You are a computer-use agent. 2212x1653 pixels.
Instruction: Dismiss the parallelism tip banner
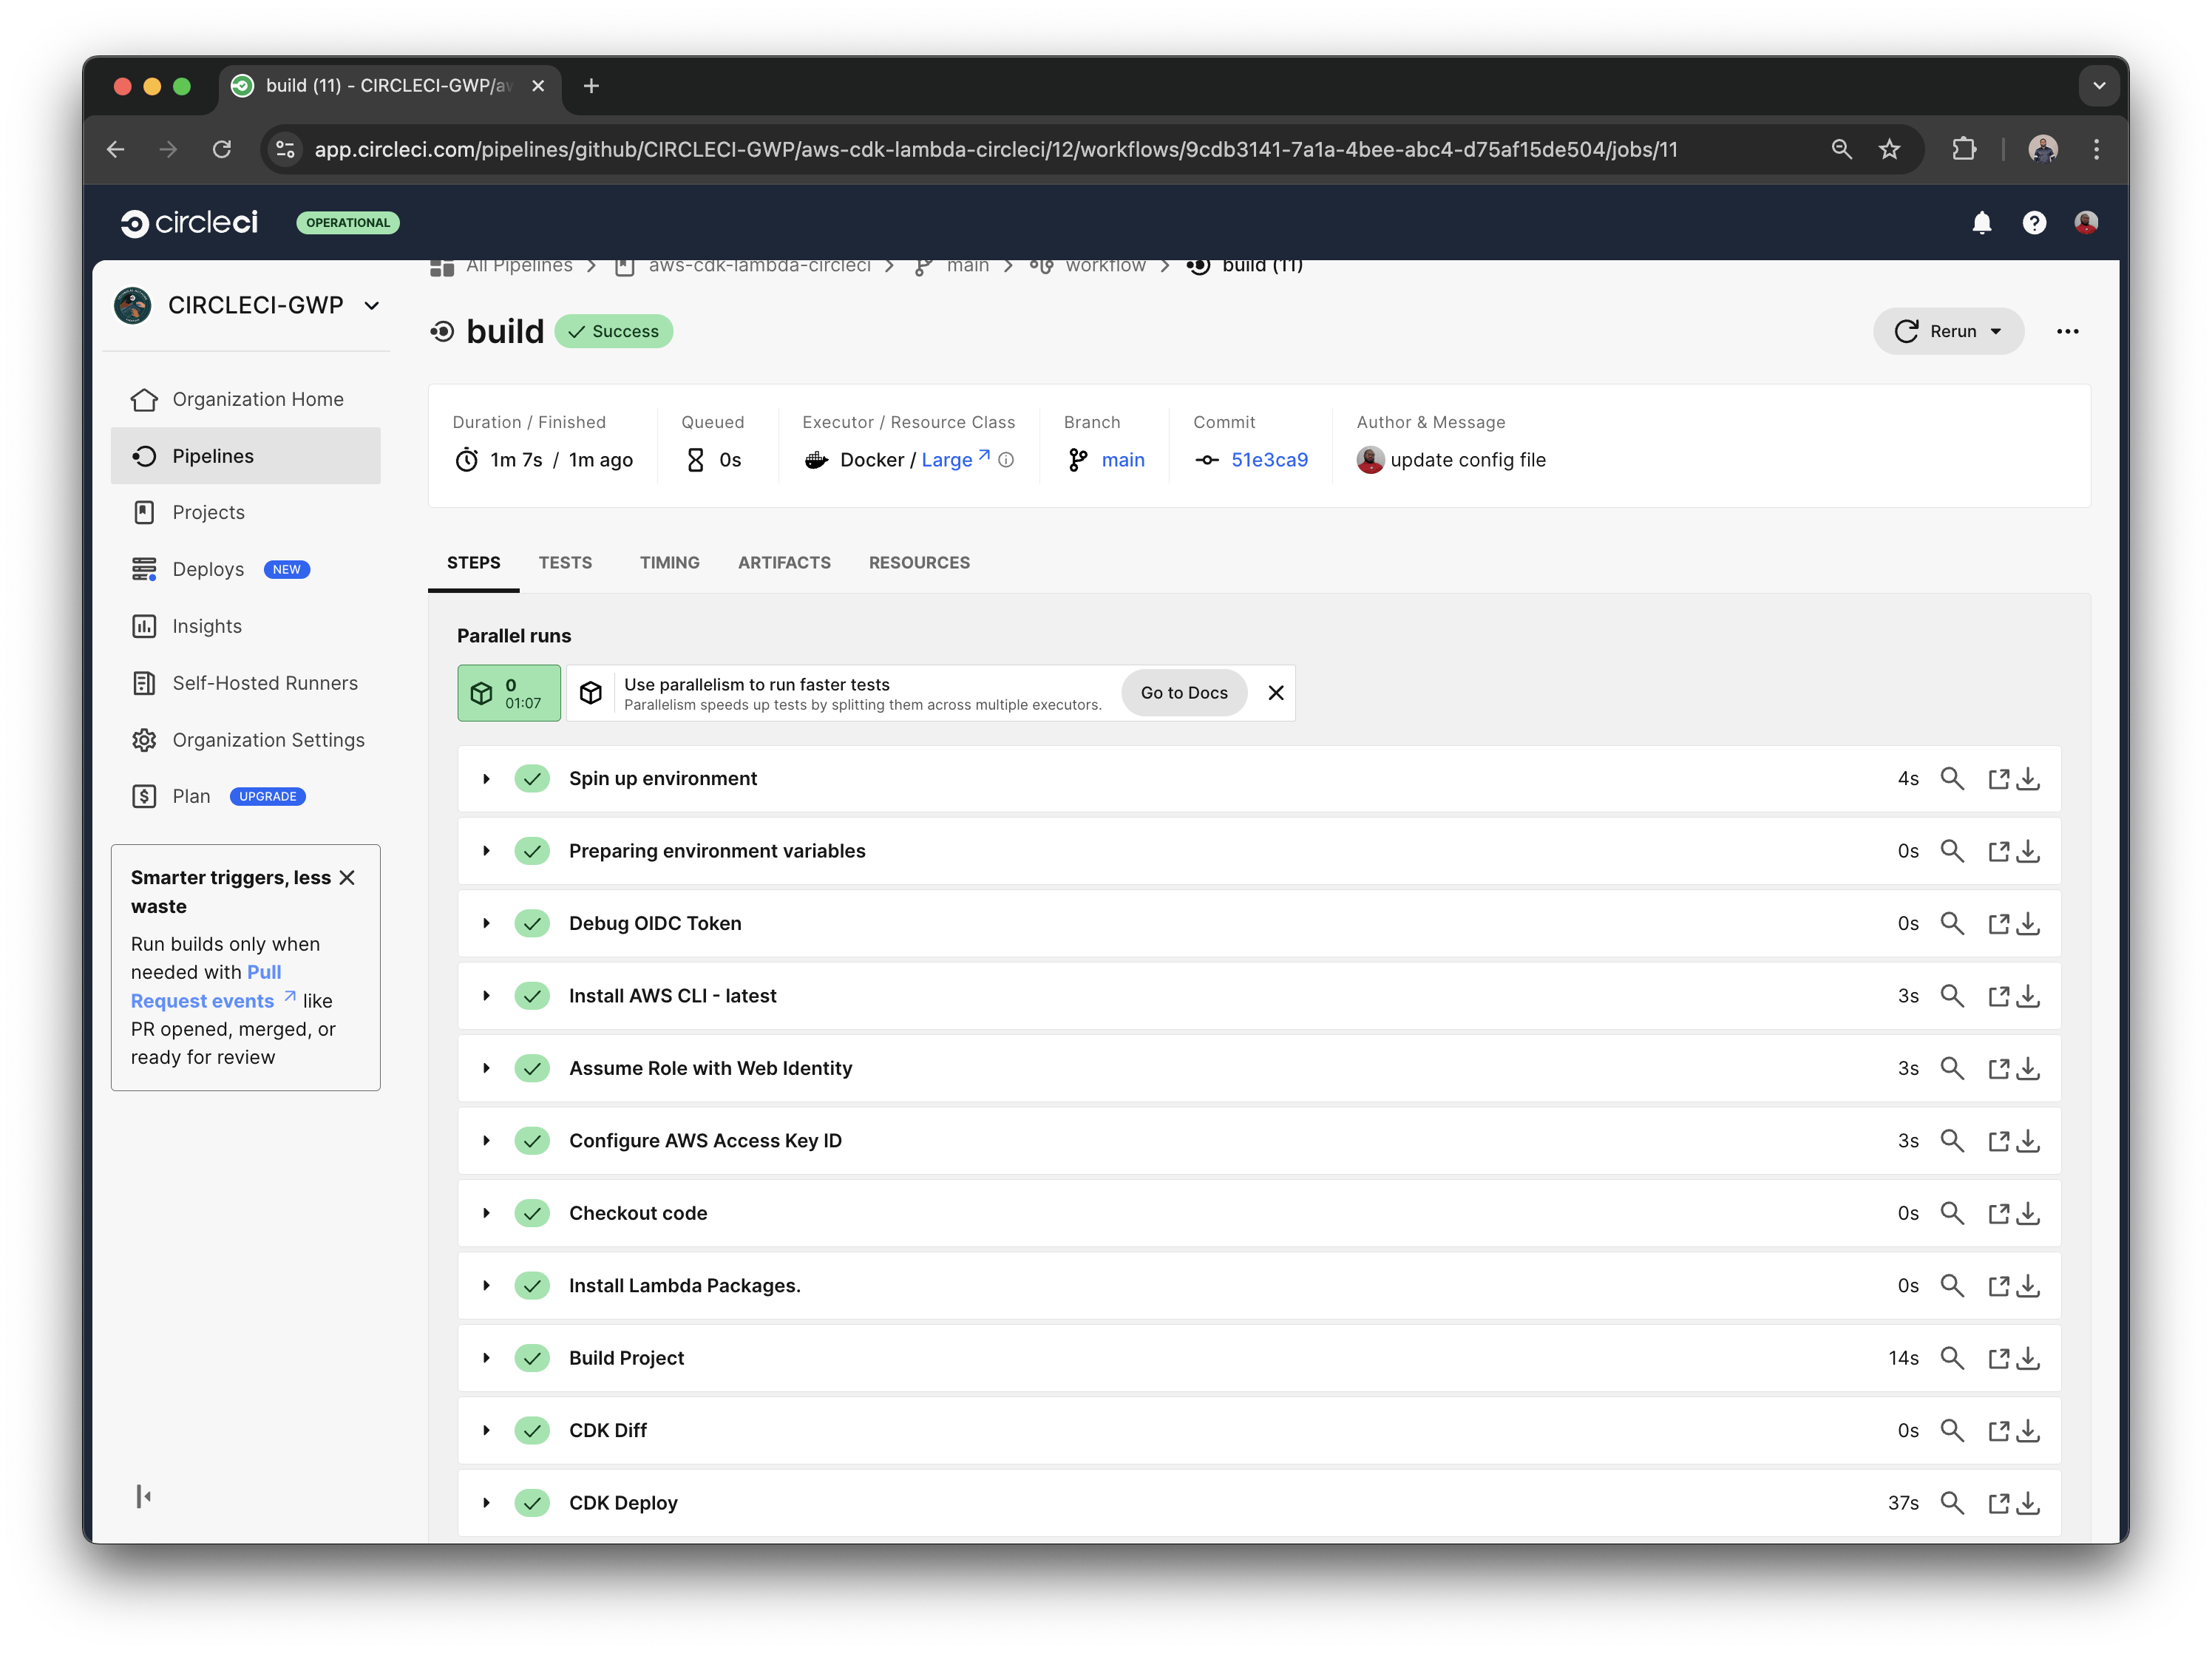(1276, 692)
